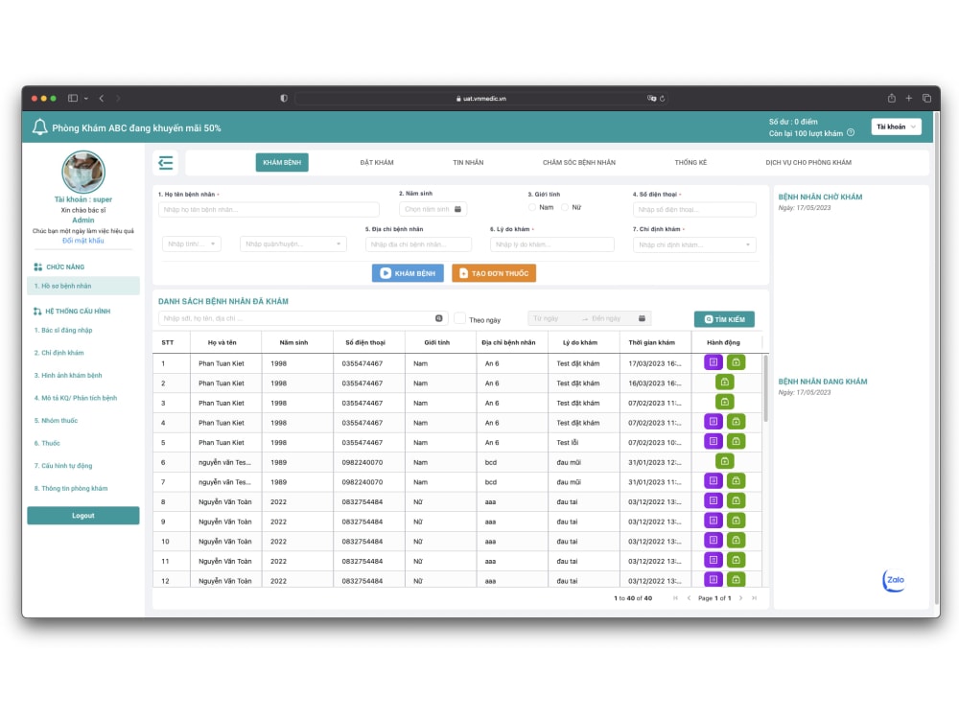Open the Zalo chat icon

(894, 580)
